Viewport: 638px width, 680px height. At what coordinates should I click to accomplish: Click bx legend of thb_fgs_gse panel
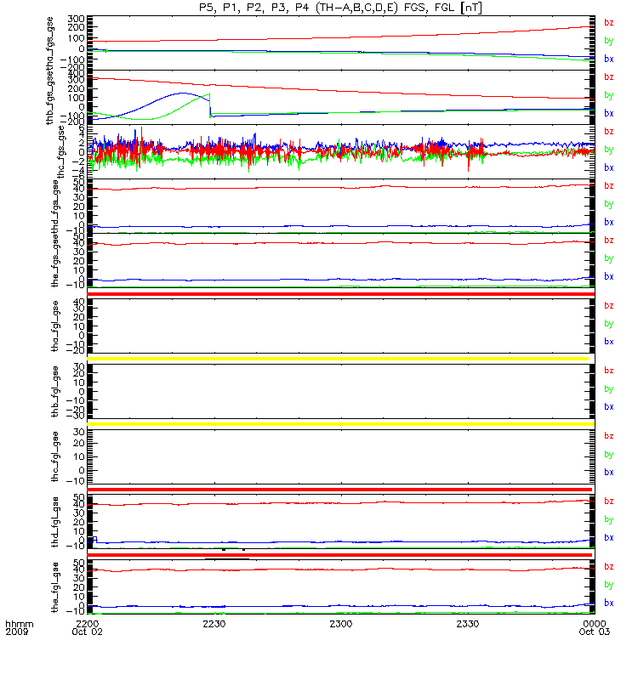609,113
